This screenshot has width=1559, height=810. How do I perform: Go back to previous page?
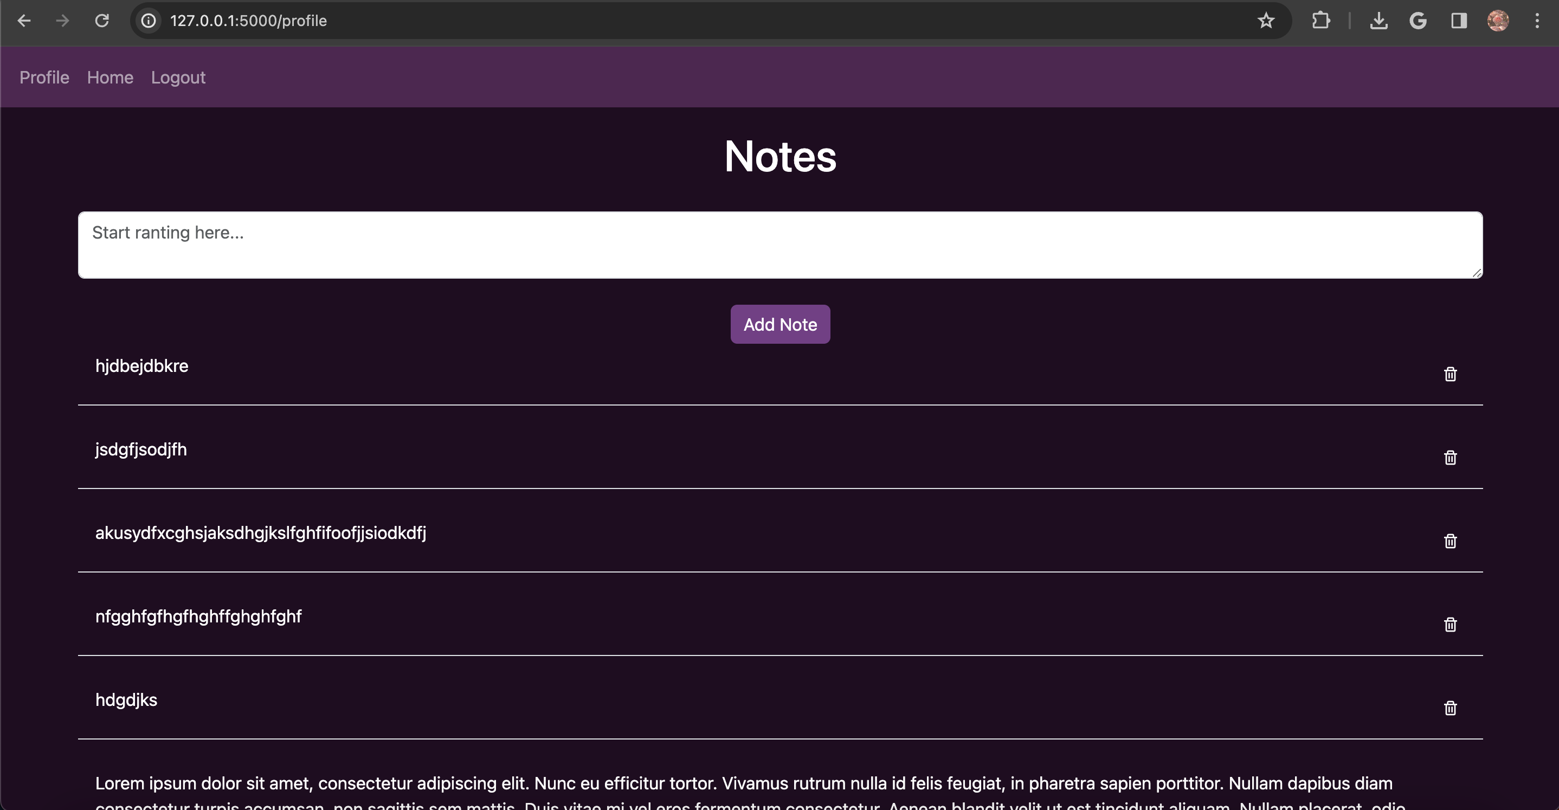click(x=24, y=21)
